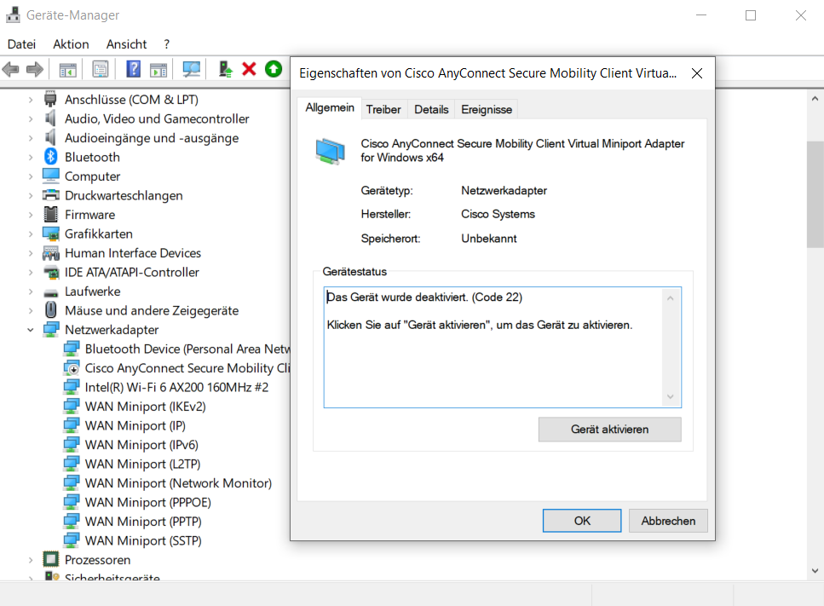
Task: Expand the IDE ATA/ATAPI-Controller node
Action: coord(31,272)
